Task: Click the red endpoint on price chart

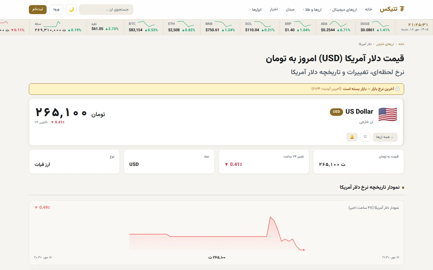Action: pyautogui.click(x=304, y=250)
